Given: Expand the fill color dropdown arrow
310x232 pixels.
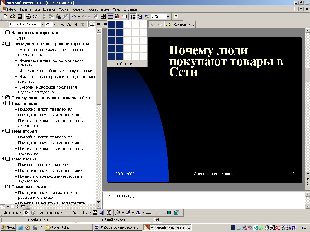Looking at the screenshot, I should [x=123, y=213].
